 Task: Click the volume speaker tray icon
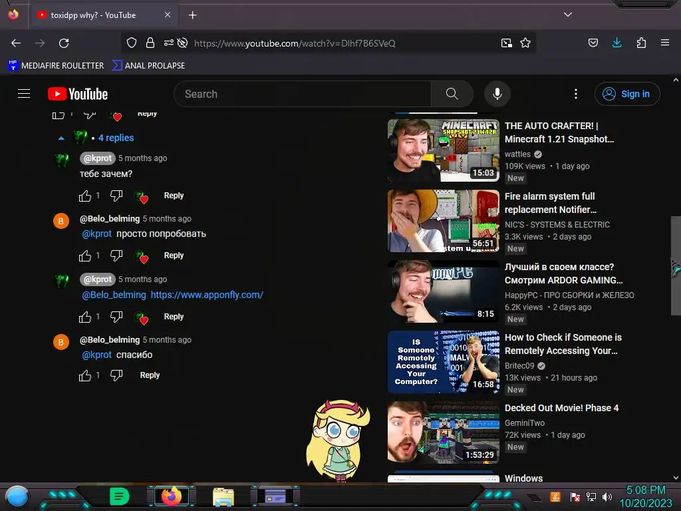point(607,496)
